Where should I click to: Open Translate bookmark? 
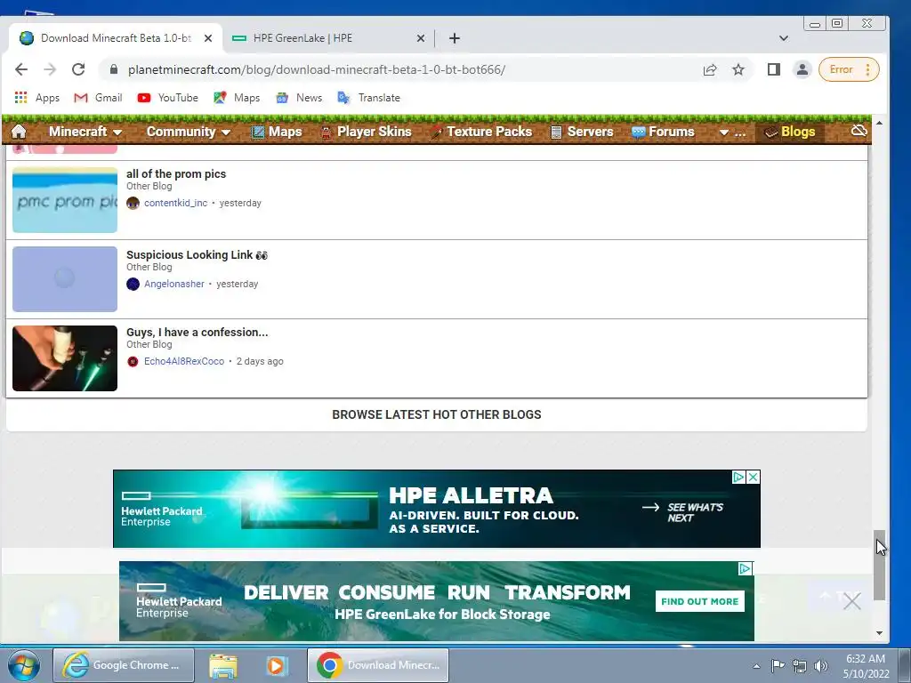pos(369,98)
